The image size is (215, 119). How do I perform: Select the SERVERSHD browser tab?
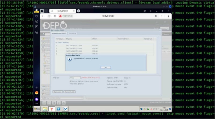click(63, 11)
